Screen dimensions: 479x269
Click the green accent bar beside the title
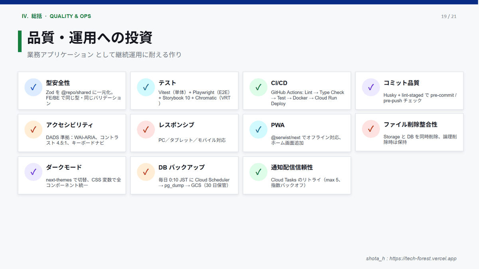pyautogui.click(x=20, y=41)
